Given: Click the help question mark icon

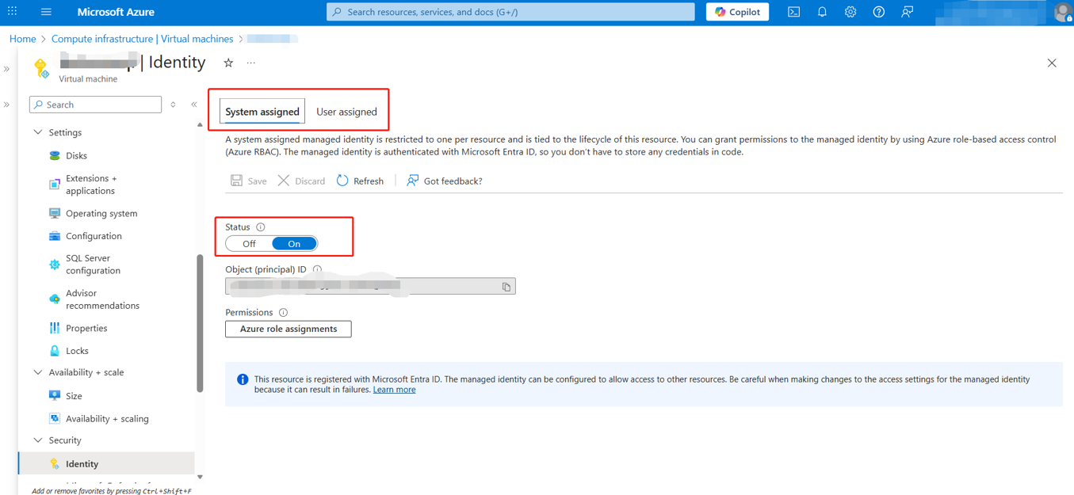Looking at the screenshot, I should click(x=878, y=12).
